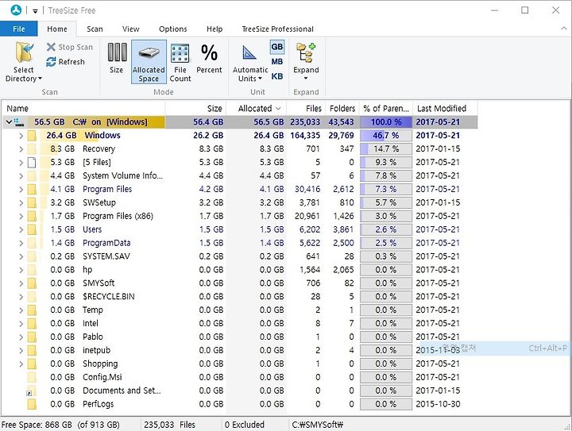Screen dimensions: 572x431
Task: Sort by the Size column header
Action: (x=195, y=108)
